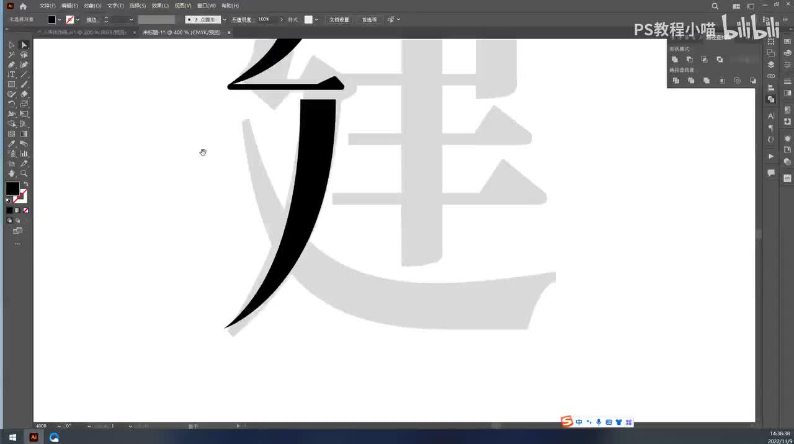Click Pathfinder Merge button
The image size is (794, 444).
(707, 81)
